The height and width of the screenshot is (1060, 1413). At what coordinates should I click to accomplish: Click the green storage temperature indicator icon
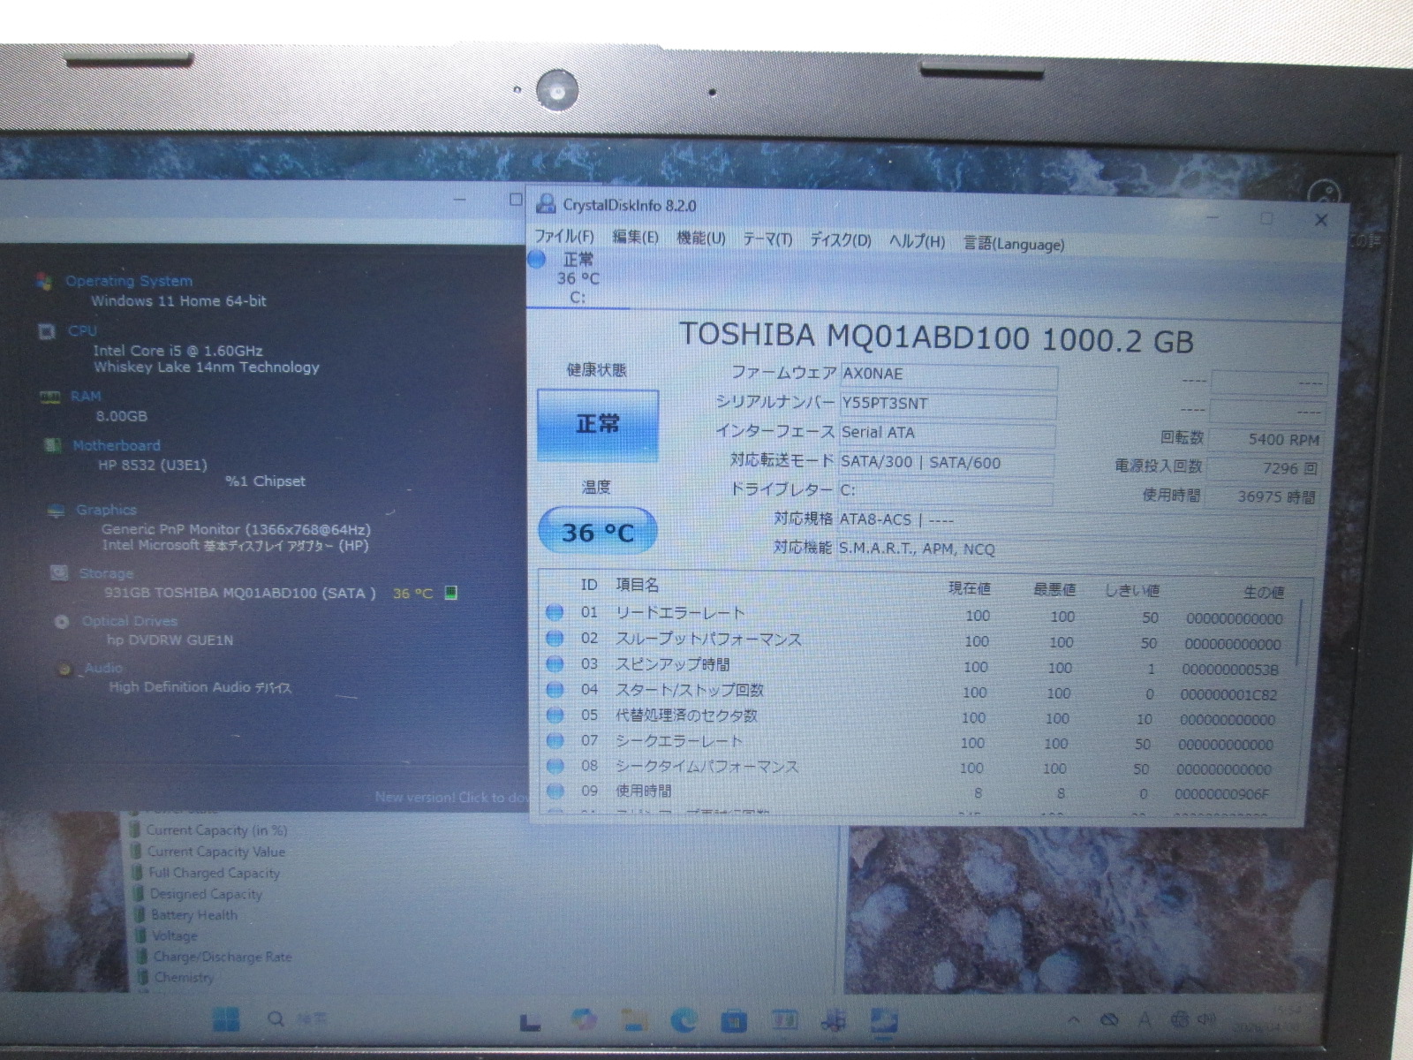click(450, 593)
